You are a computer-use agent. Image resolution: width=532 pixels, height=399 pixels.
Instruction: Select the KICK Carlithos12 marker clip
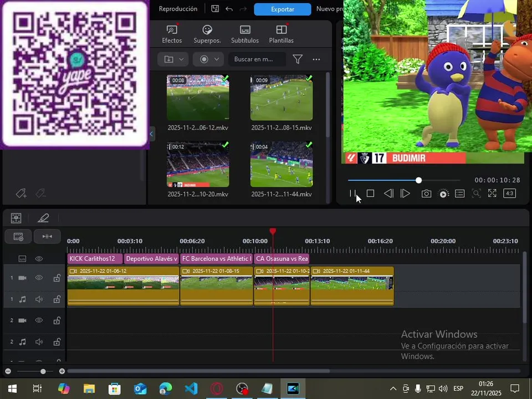coord(95,259)
